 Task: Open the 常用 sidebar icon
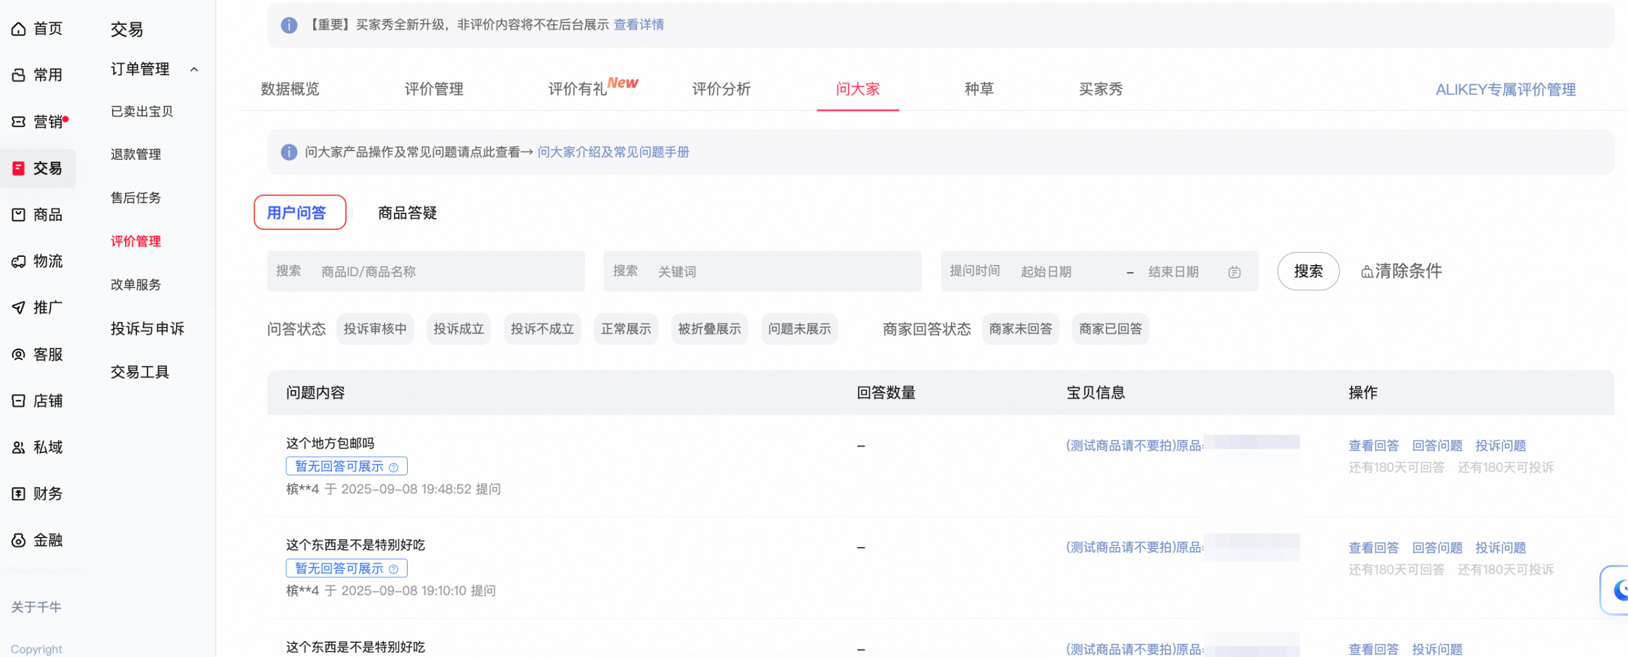click(19, 75)
